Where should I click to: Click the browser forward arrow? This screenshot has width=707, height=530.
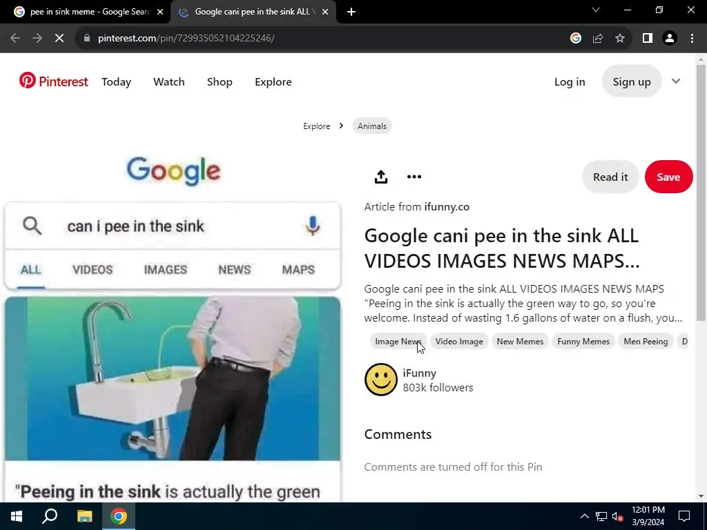click(37, 39)
